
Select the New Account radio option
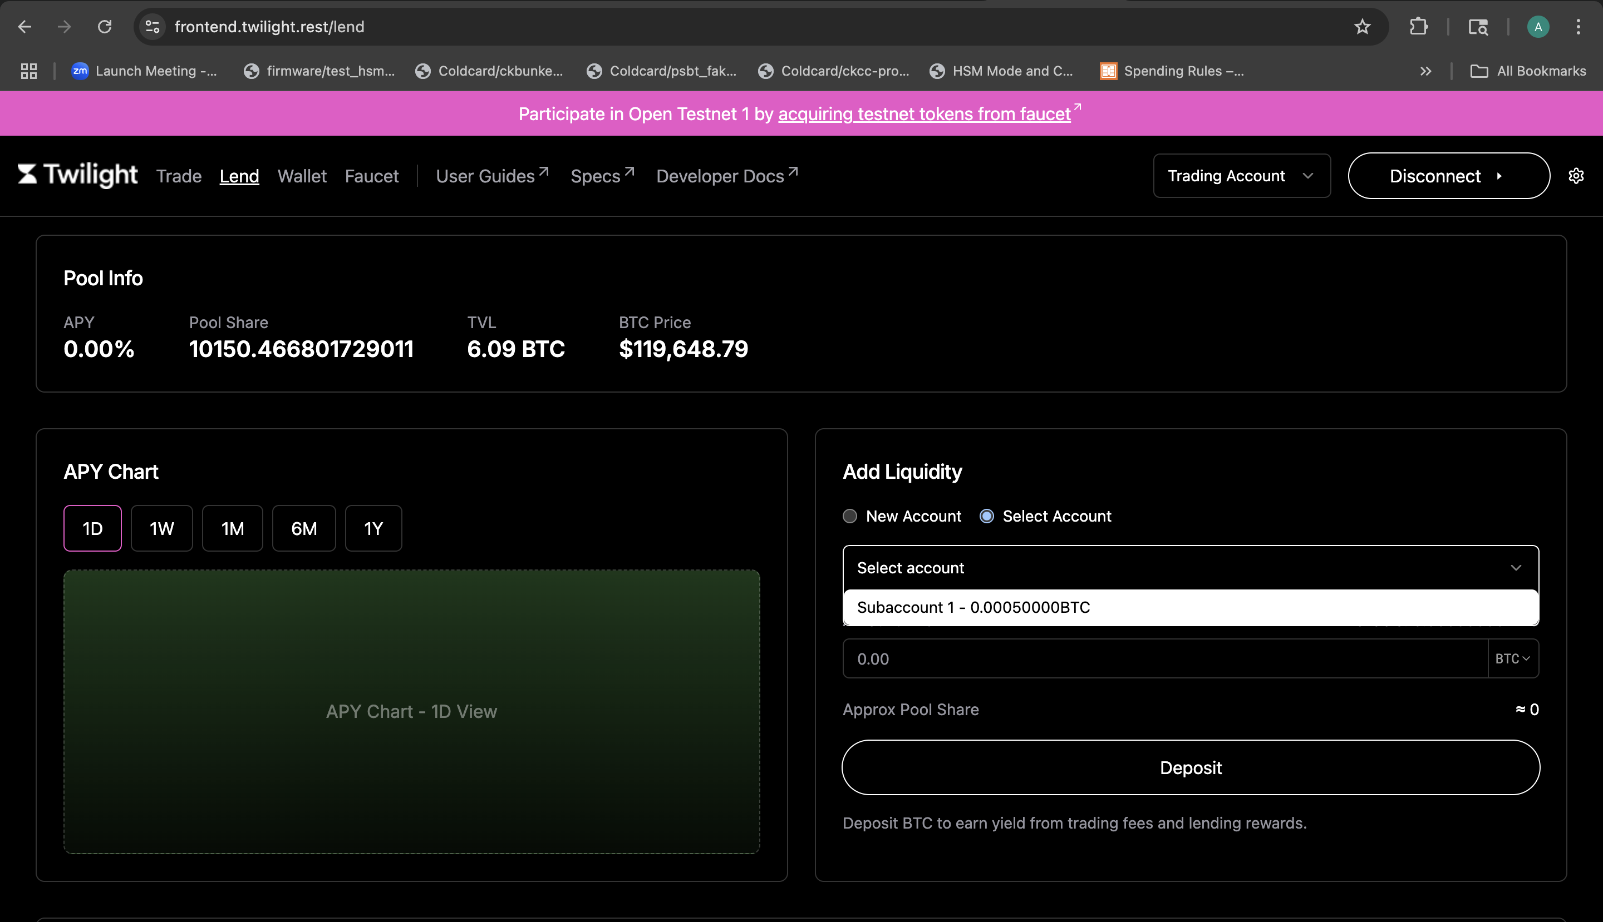pyautogui.click(x=850, y=516)
